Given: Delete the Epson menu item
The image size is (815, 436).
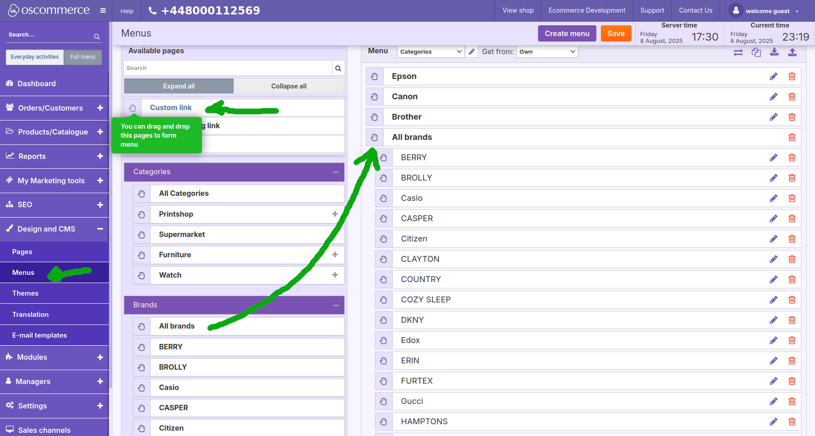Looking at the screenshot, I should click(792, 76).
